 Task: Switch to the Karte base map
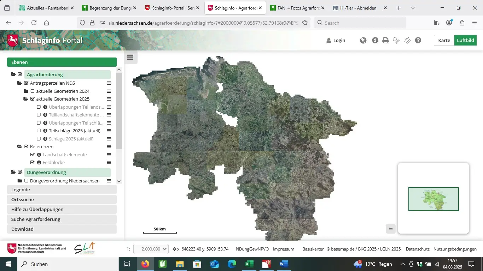pos(444,41)
